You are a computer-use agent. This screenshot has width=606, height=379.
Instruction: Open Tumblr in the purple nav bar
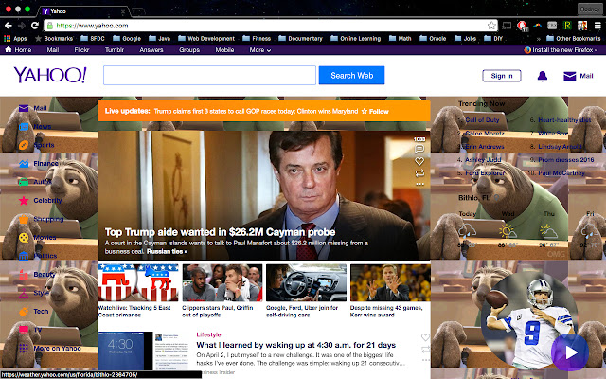pyautogui.click(x=115, y=50)
